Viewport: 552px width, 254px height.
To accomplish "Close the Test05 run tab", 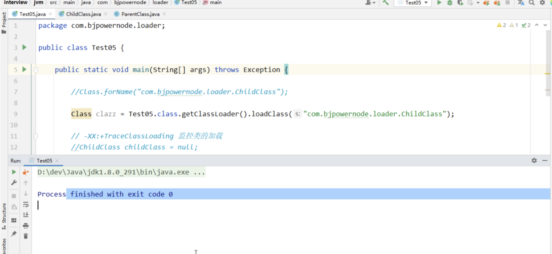I will [57, 161].
